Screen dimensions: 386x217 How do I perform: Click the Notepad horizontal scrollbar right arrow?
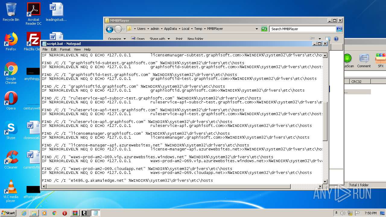(320, 187)
